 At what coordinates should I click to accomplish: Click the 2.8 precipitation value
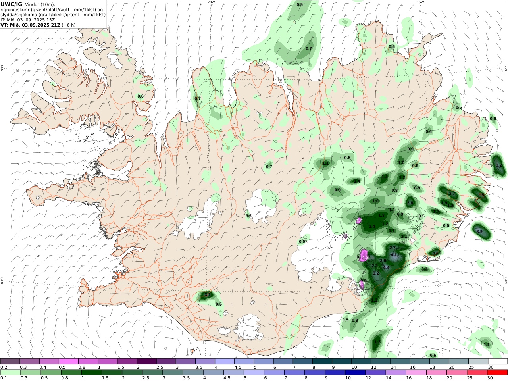coord(410,203)
